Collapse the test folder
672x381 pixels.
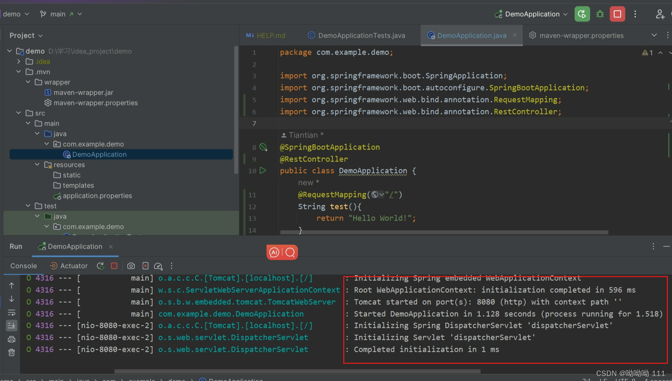28,206
